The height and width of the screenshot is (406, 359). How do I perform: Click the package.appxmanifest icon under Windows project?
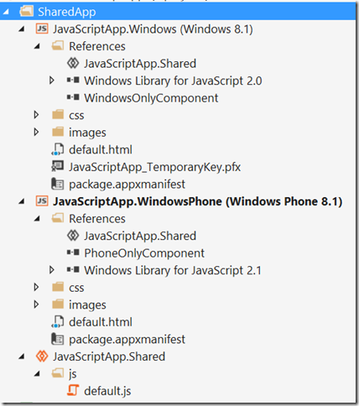58,184
